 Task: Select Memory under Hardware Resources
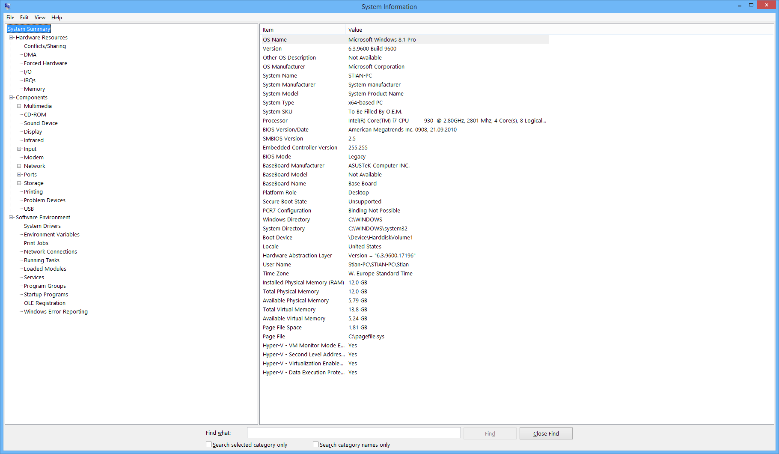[34, 89]
